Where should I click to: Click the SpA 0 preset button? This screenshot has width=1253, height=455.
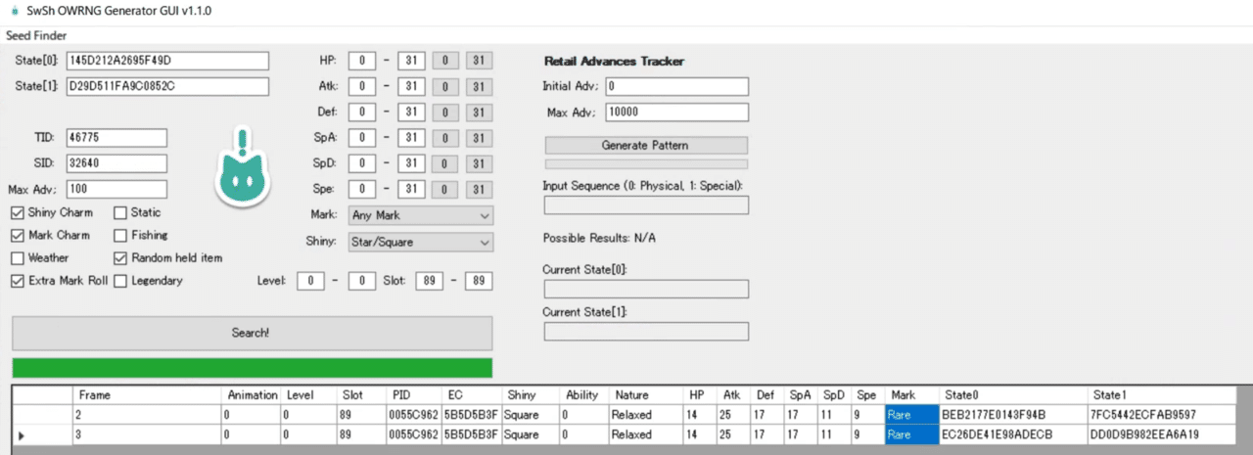pos(444,137)
